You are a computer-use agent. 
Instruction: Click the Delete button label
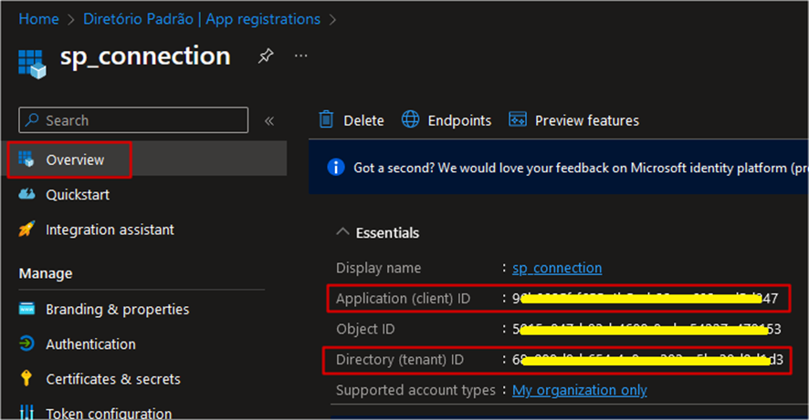pos(363,120)
